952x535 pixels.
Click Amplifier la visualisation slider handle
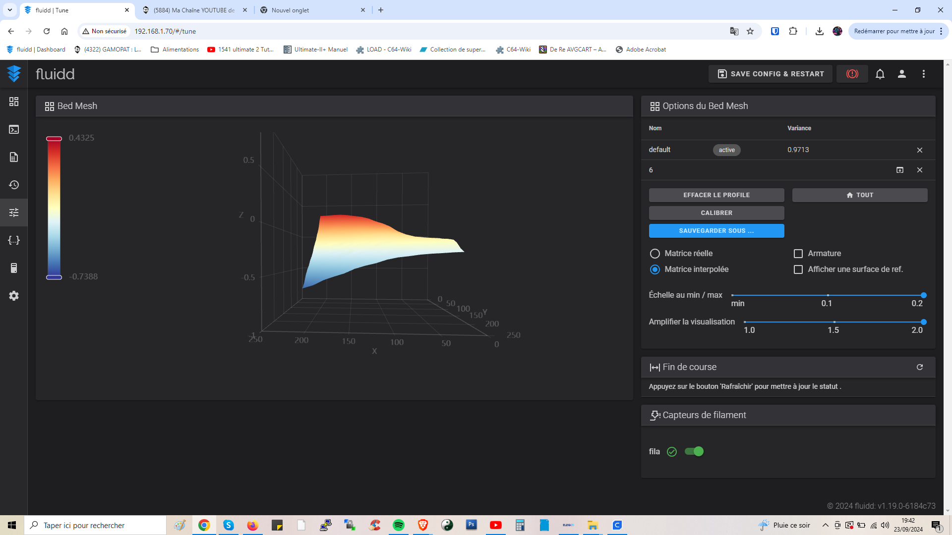click(x=923, y=322)
